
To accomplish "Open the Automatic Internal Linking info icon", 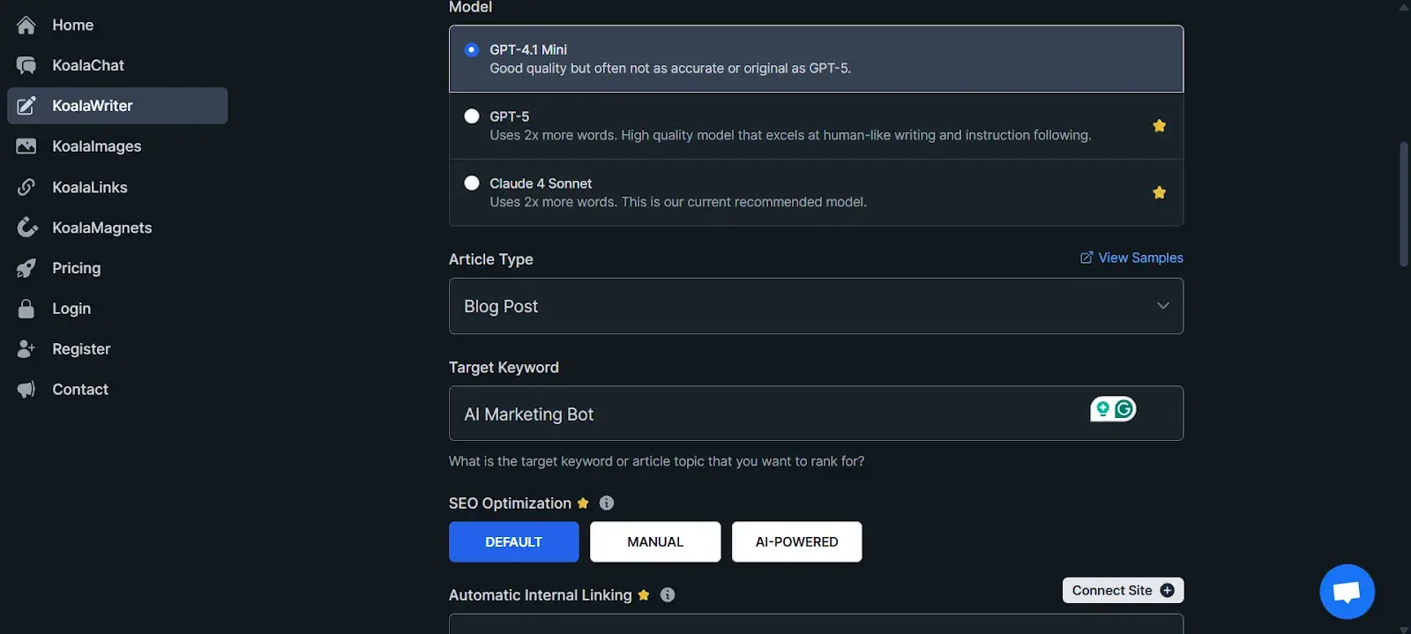I will [668, 595].
